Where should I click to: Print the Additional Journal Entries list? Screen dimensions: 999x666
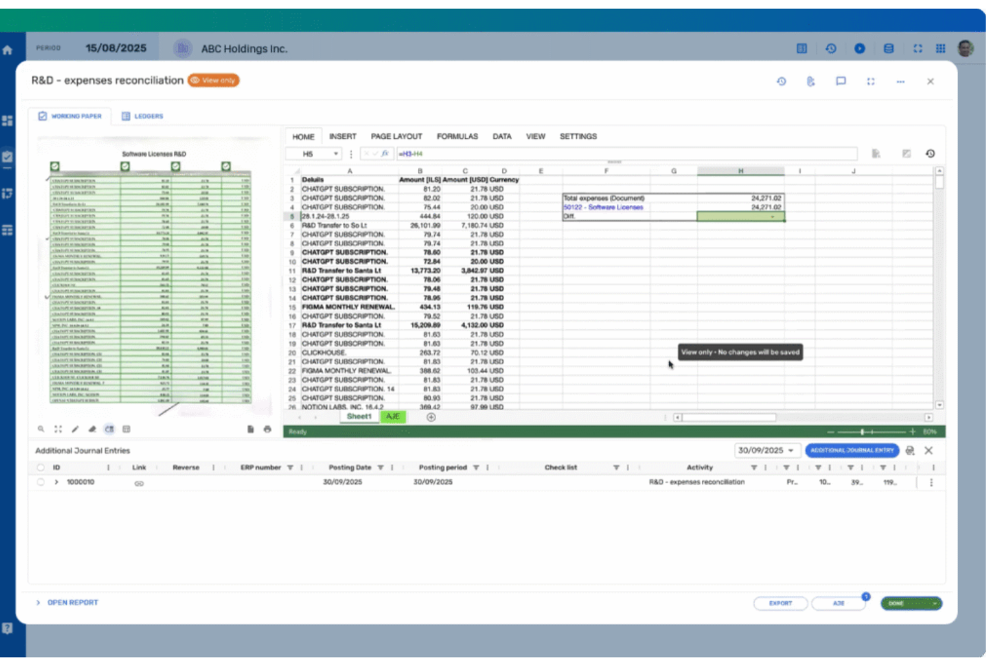click(909, 450)
